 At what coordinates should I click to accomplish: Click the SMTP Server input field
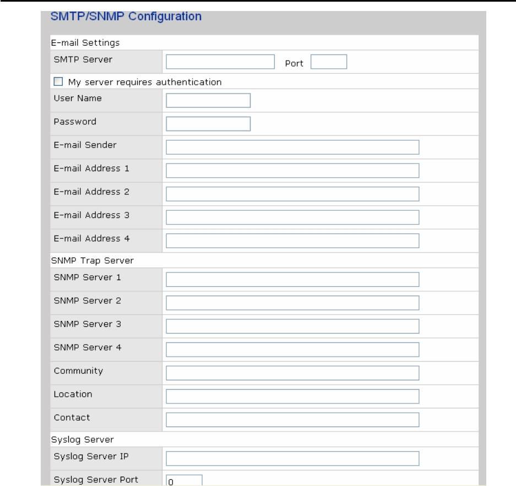pos(220,62)
